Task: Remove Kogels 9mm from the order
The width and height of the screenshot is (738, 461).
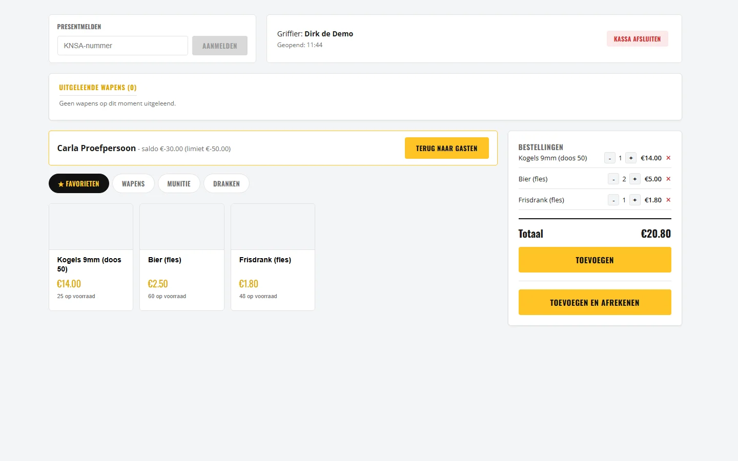Action: 668,158
